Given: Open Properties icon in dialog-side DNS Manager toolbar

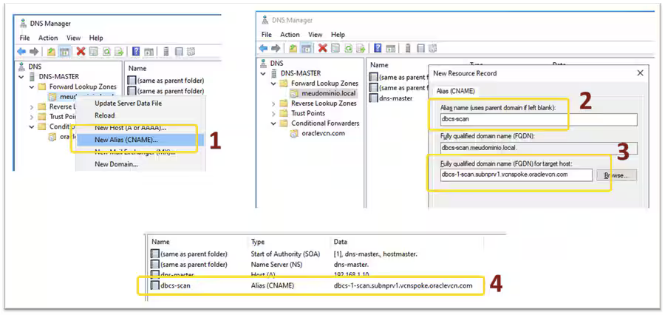Looking at the screenshot, I should point(335,48).
